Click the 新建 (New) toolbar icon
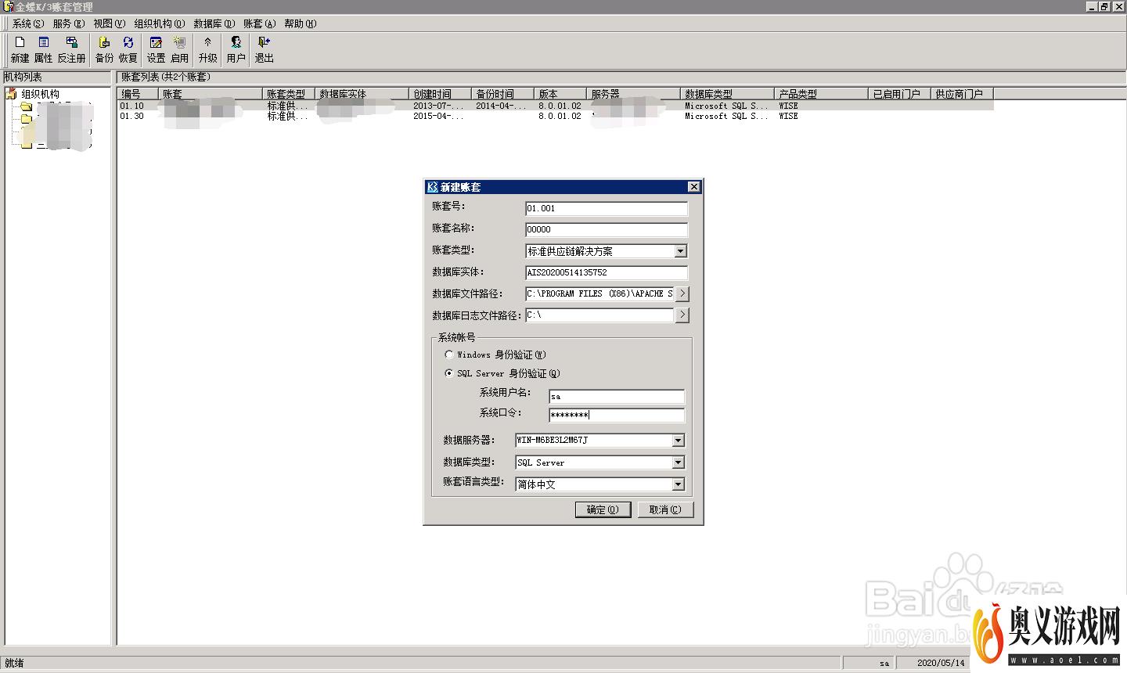Viewport: 1127px width, 673px height. coord(20,49)
